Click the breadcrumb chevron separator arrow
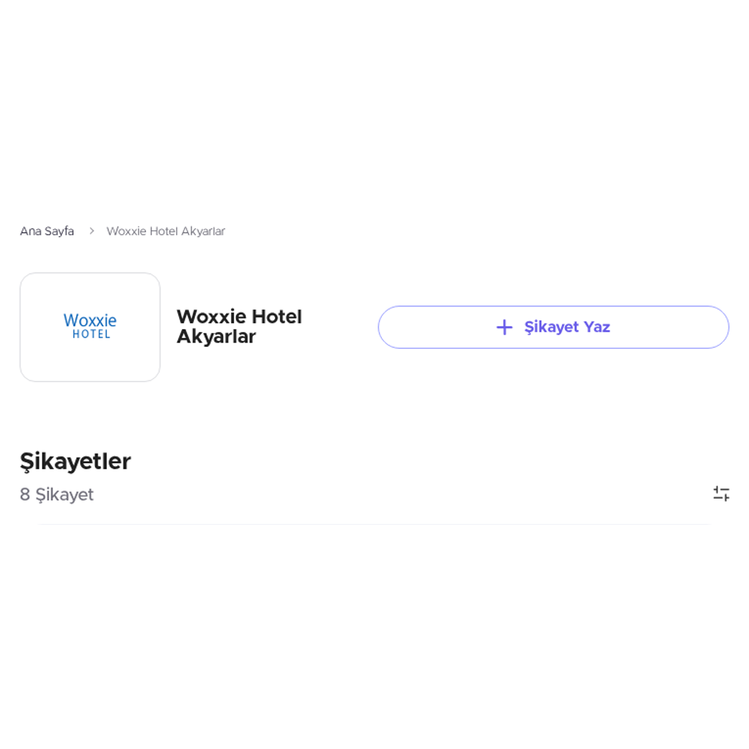Screen dimensions: 749x749 pos(91,231)
